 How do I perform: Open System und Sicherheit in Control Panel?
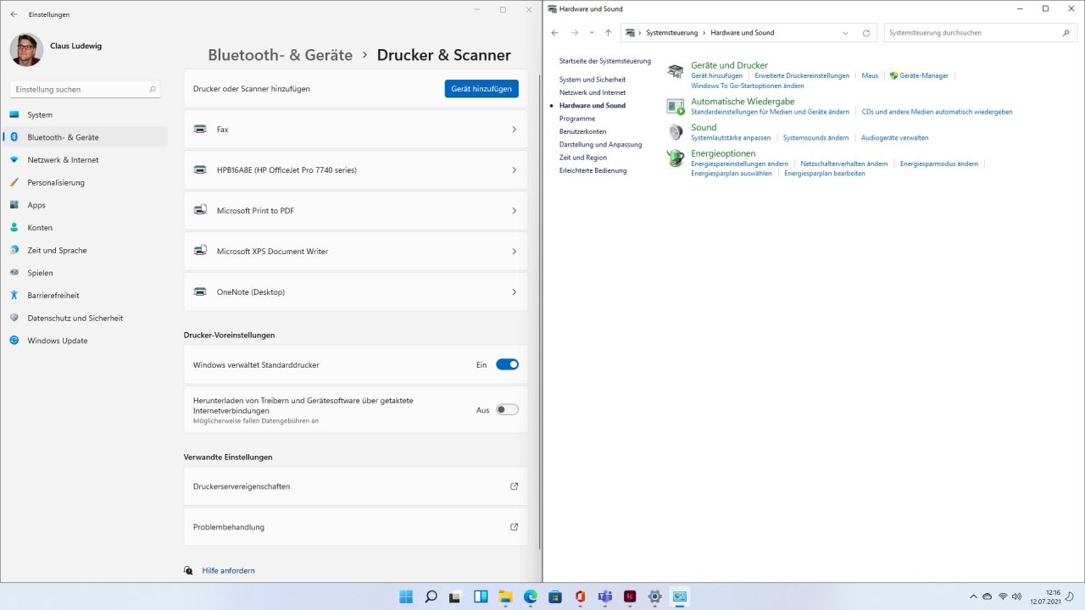point(593,80)
